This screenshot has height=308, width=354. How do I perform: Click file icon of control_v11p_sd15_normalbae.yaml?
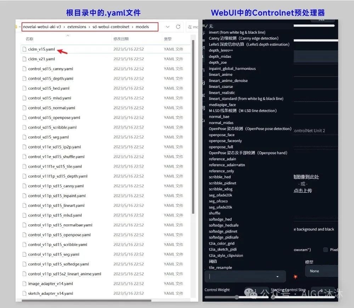(24, 225)
